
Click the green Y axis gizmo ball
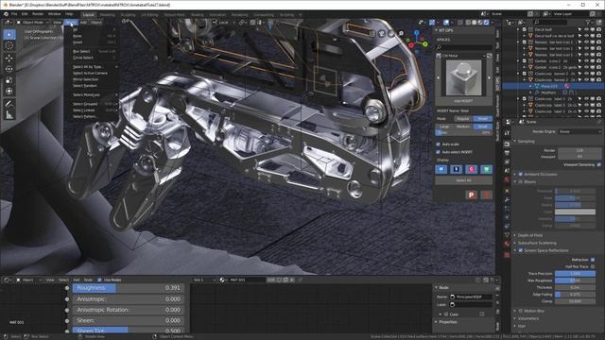pos(425,44)
